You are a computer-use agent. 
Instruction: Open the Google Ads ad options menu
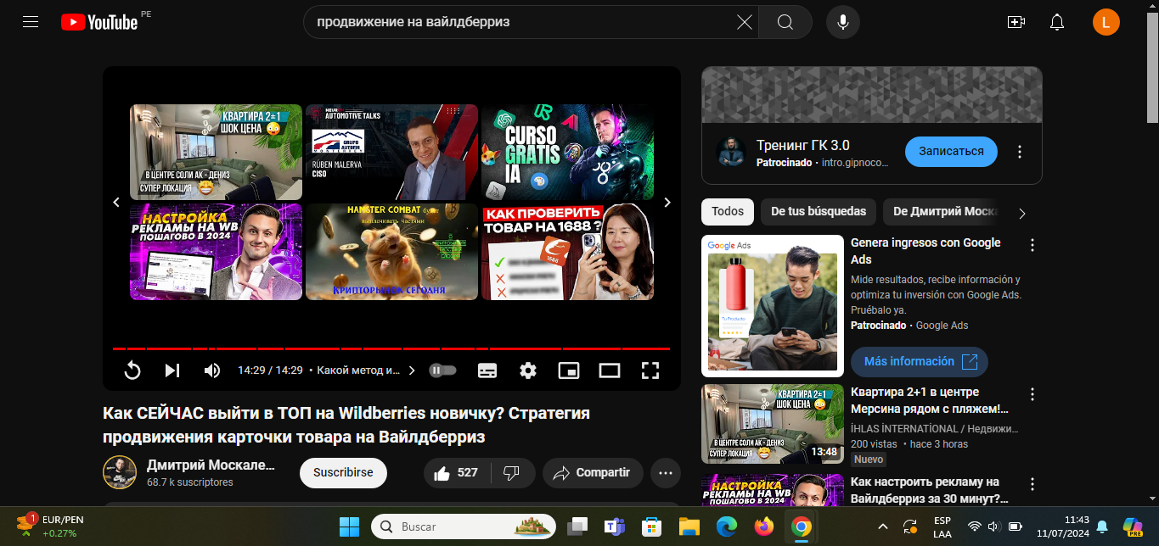tap(1032, 245)
